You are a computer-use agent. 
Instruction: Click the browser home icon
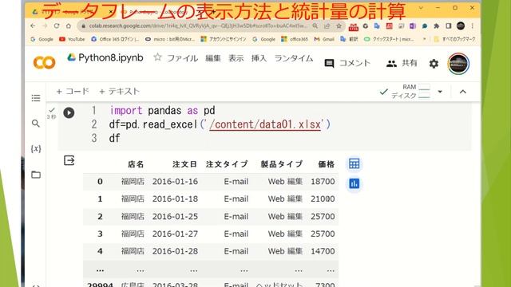(69, 26)
